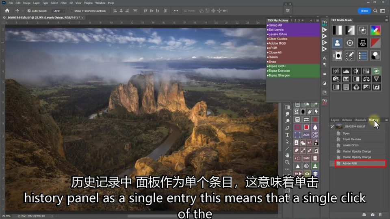Run the Clear Guides action

(293, 39)
